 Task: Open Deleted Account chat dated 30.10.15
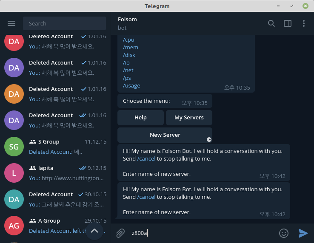click(x=55, y=199)
